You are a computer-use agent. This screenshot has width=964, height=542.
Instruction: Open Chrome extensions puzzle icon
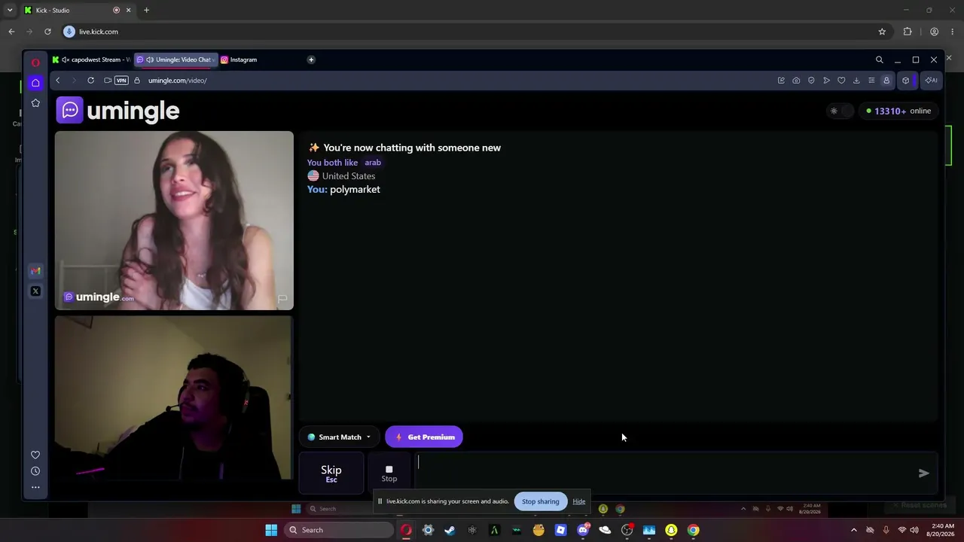908,32
